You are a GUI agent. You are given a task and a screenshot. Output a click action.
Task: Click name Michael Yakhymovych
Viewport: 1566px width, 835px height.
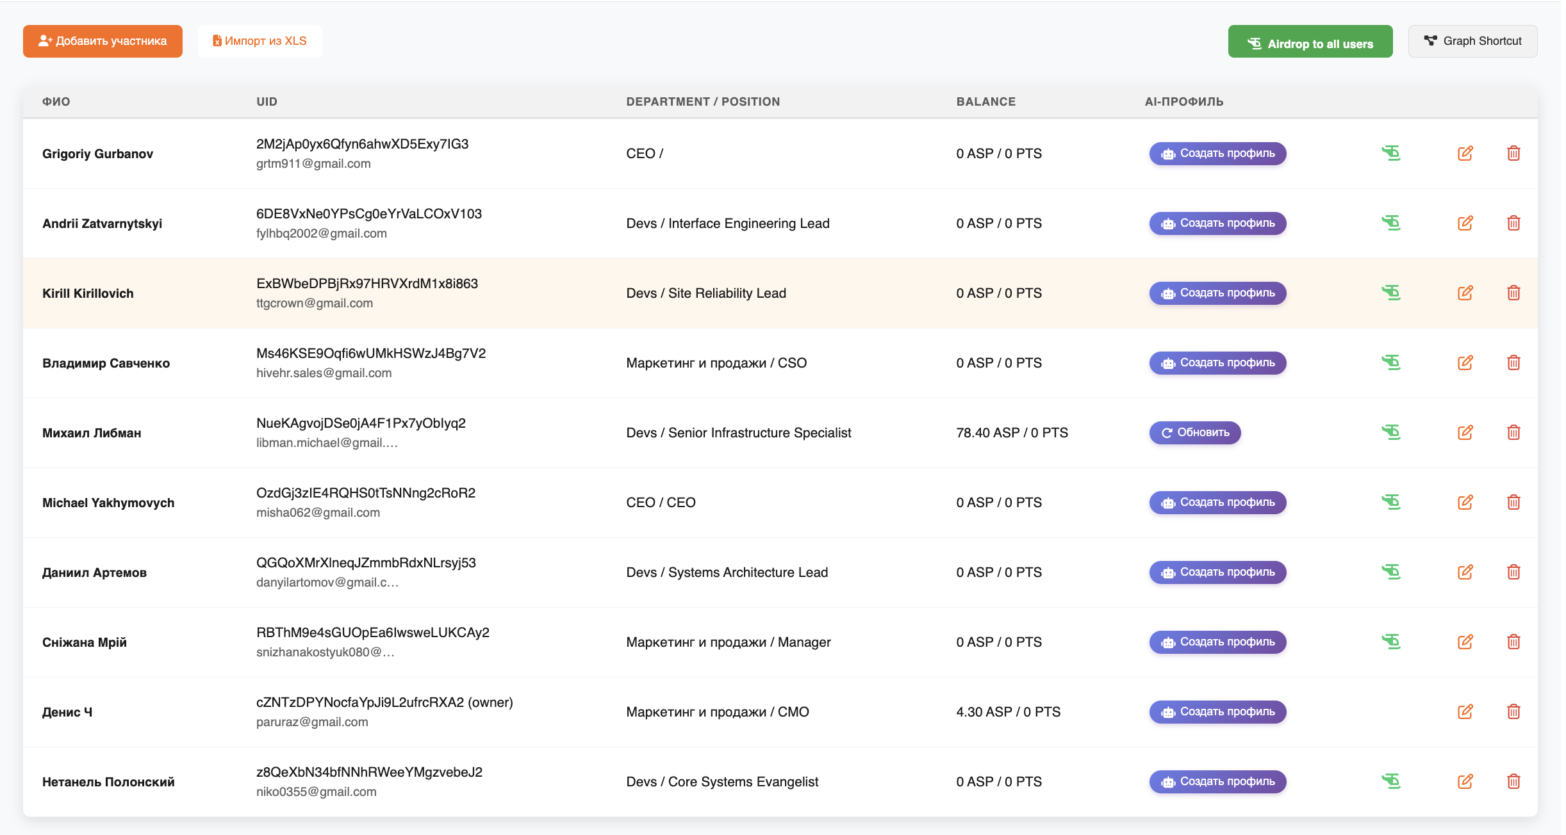pyautogui.click(x=108, y=502)
